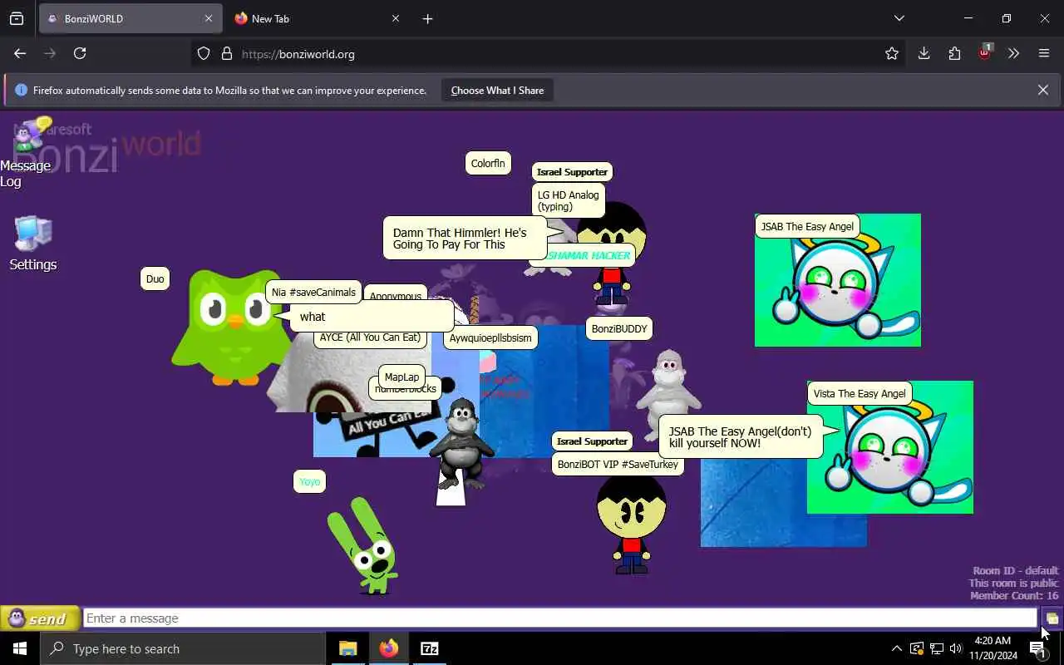Open 7-Zip from the taskbar

pos(429,648)
